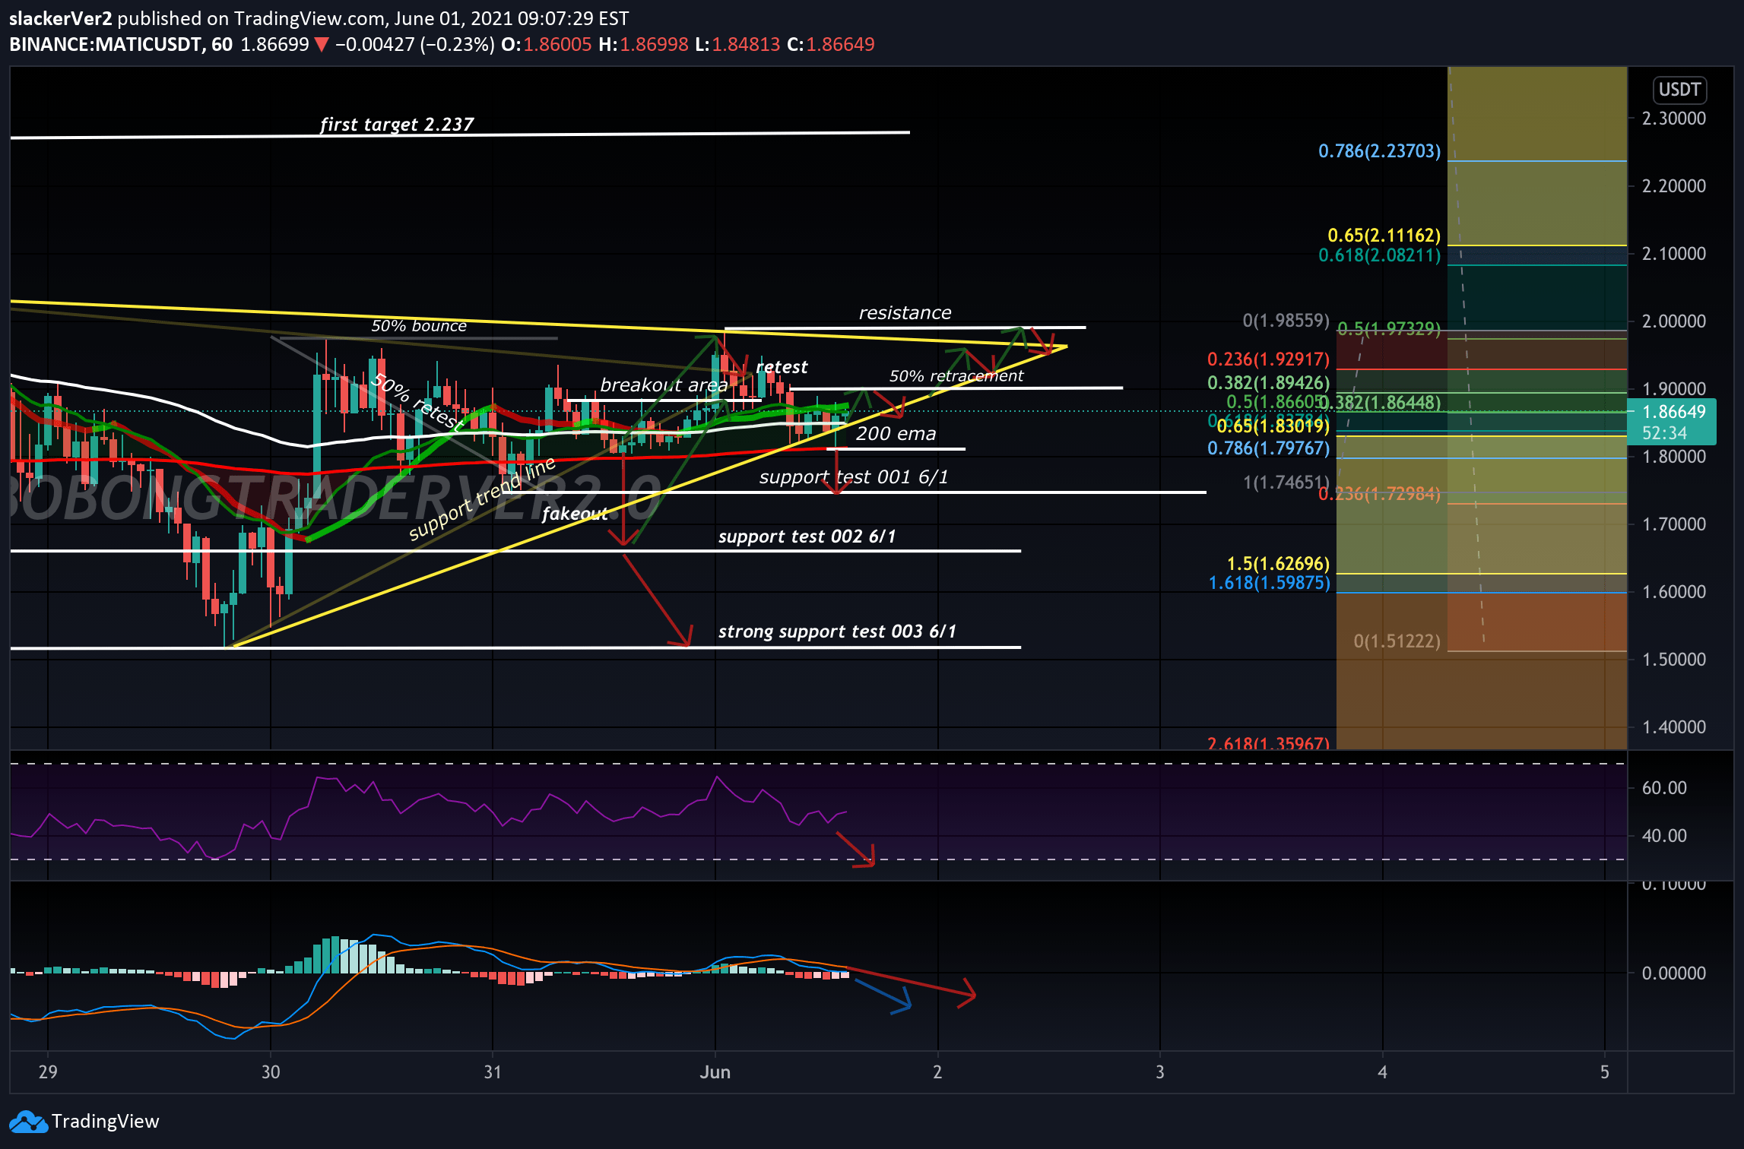Screen dimensions: 1744x1149
Task: Click the TradingView cloud logo
Action: coord(28,1122)
